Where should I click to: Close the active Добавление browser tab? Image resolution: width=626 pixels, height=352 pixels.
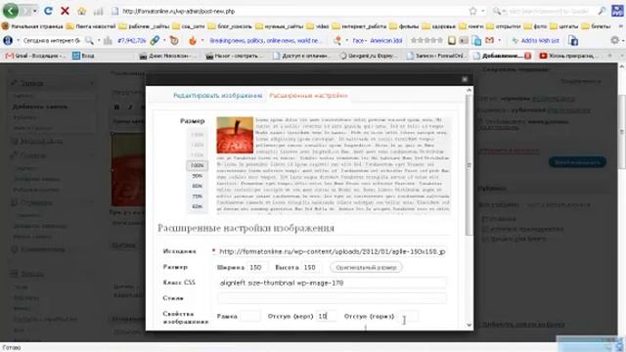pyautogui.click(x=528, y=56)
